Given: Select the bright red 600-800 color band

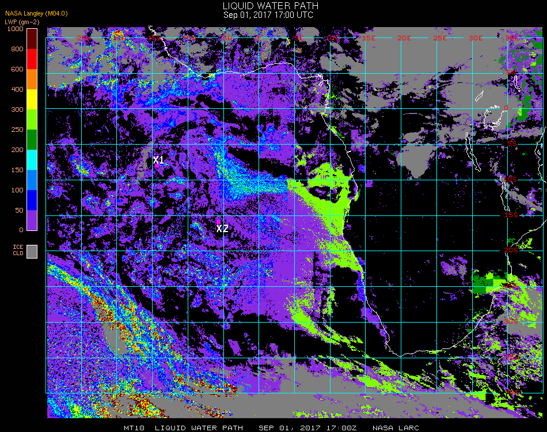Looking at the screenshot, I should (32, 59).
